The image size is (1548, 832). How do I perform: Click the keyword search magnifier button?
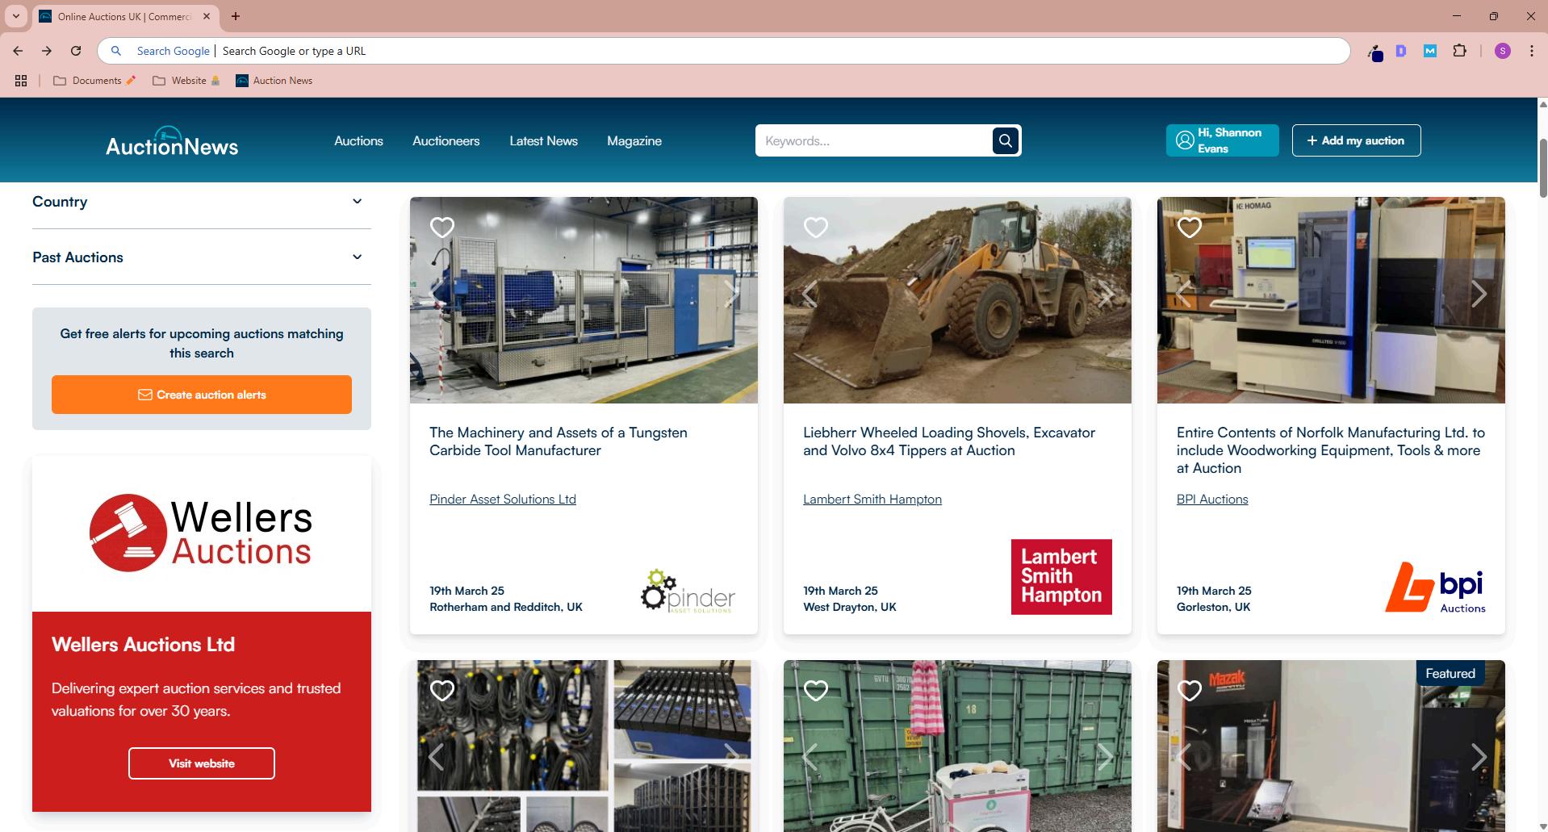click(x=1006, y=140)
